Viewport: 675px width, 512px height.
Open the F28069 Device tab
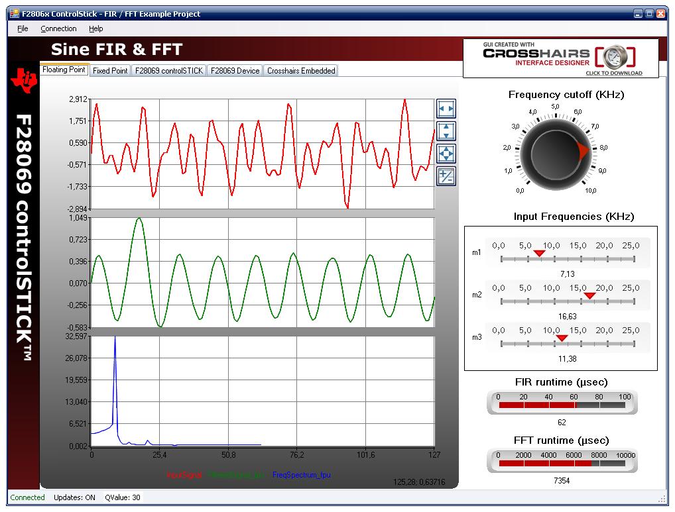235,70
